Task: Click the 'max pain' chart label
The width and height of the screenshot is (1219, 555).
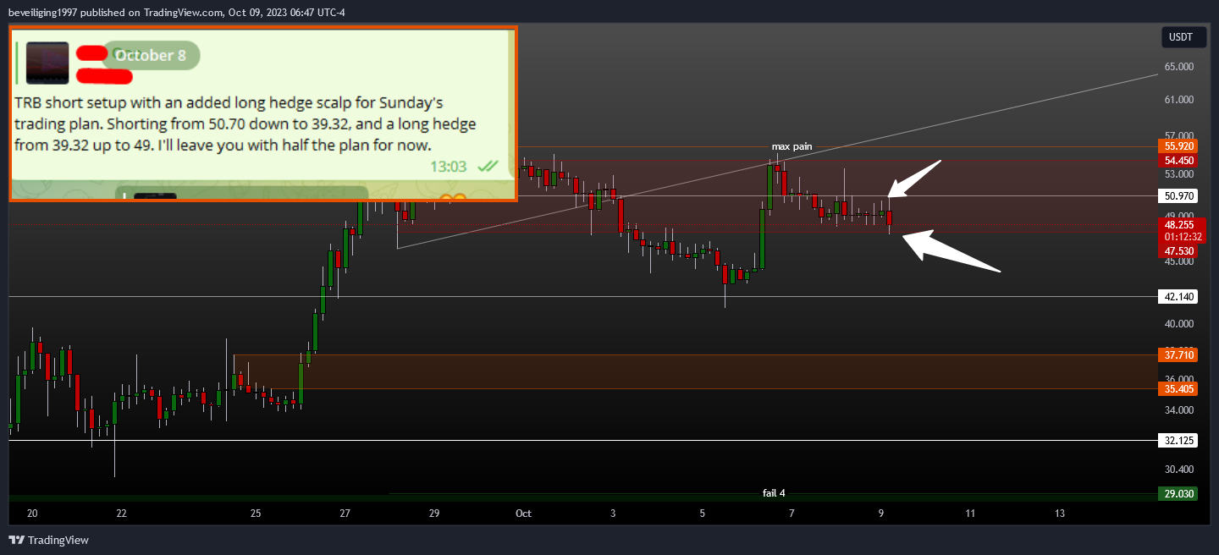Action: pyautogui.click(x=792, y=146)
